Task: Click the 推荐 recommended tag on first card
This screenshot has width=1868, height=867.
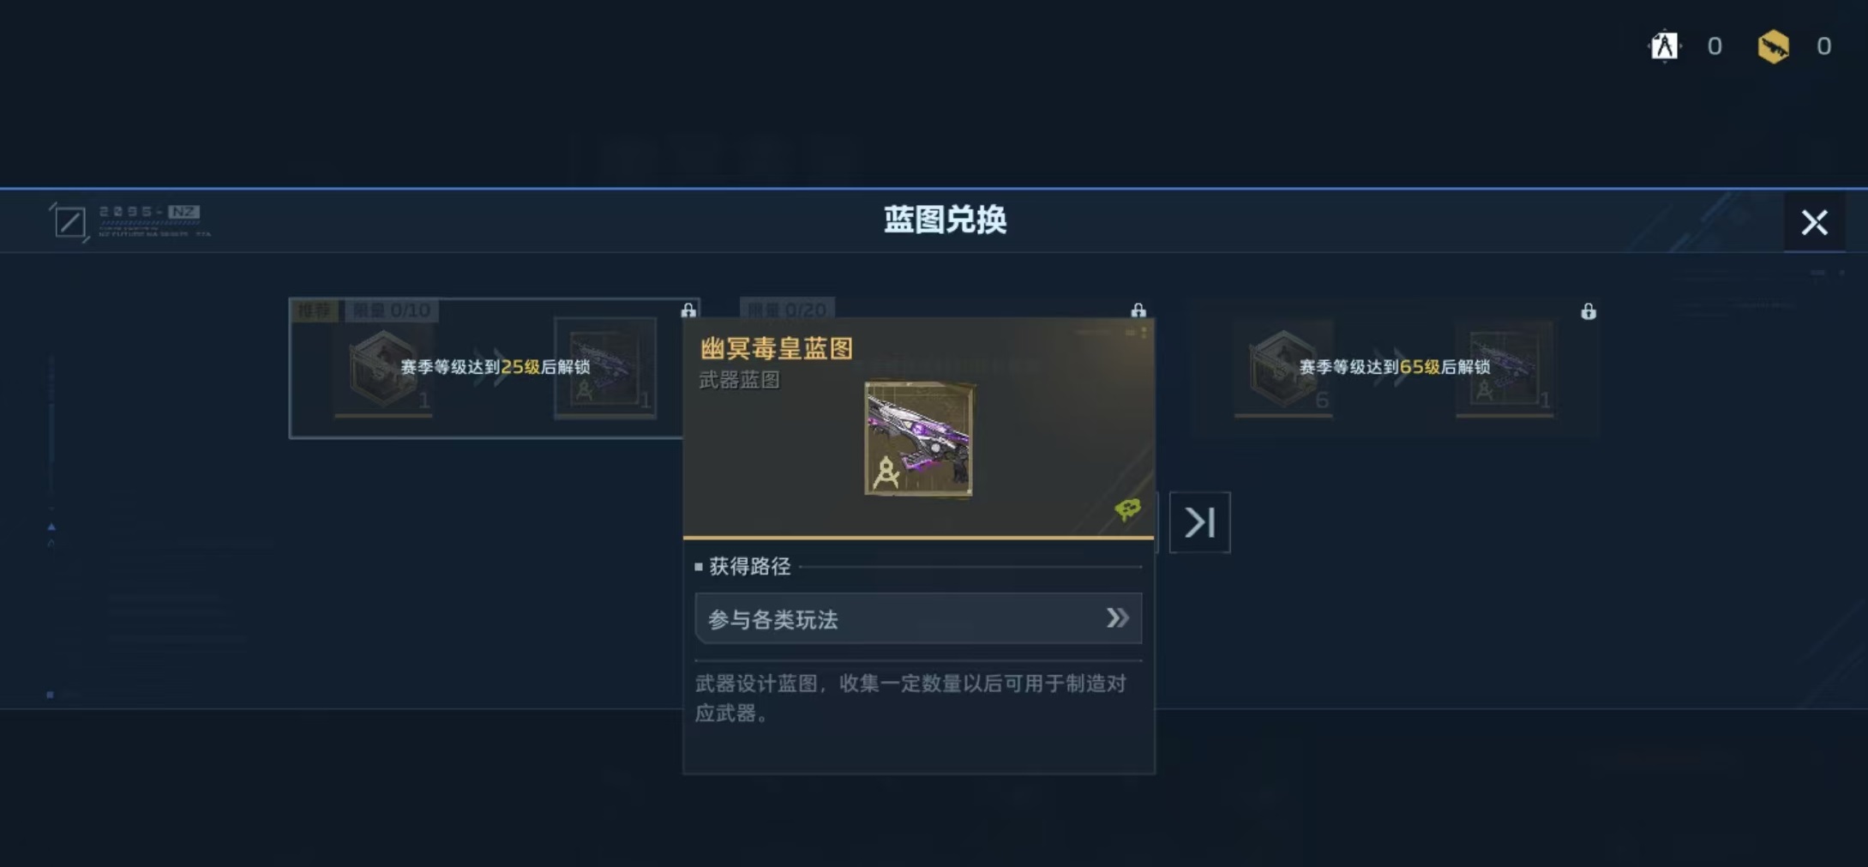Action: pyautogui.click(x=314, y=310)
